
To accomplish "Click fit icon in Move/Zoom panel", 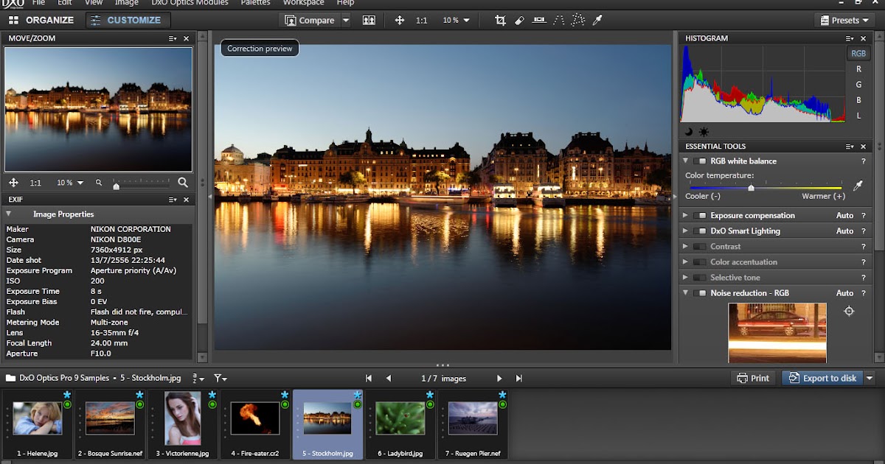I will tap(13, 183).
